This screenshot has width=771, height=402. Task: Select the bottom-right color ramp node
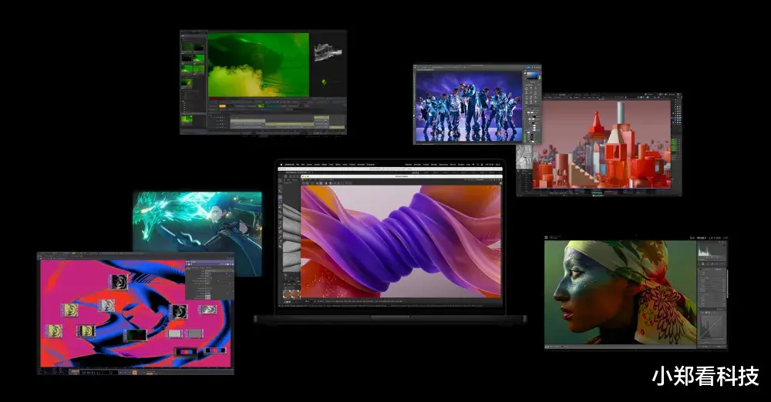pyautogui.click(x=215, y=350)
